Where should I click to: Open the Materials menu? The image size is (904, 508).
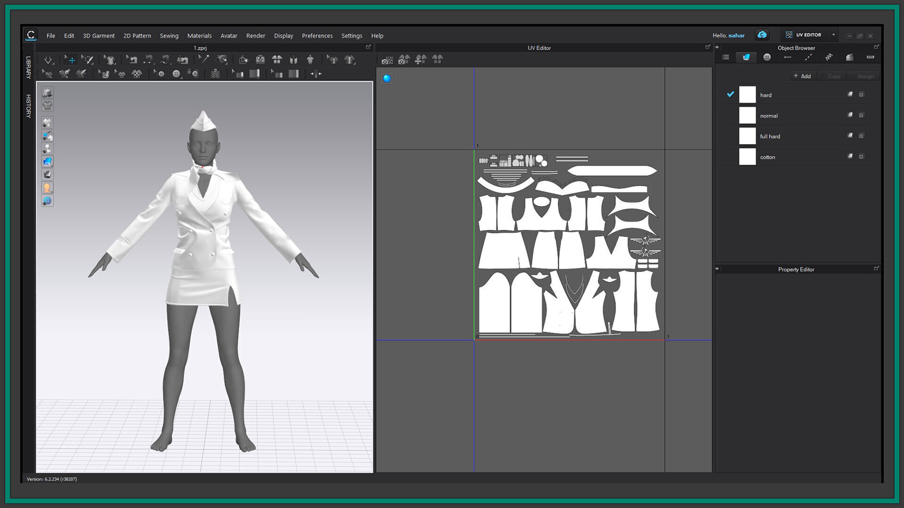click(x=199, y=36)
